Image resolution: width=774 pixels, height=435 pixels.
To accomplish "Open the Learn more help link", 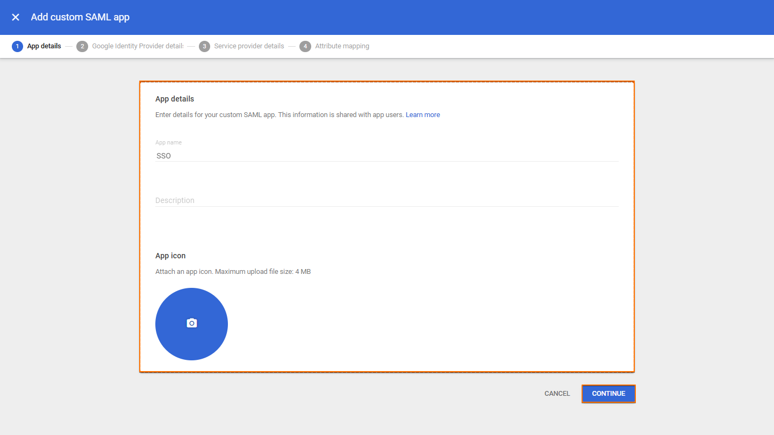I will 422,114.
